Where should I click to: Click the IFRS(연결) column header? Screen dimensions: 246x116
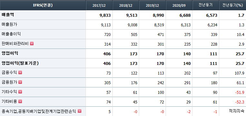(43, 5)
